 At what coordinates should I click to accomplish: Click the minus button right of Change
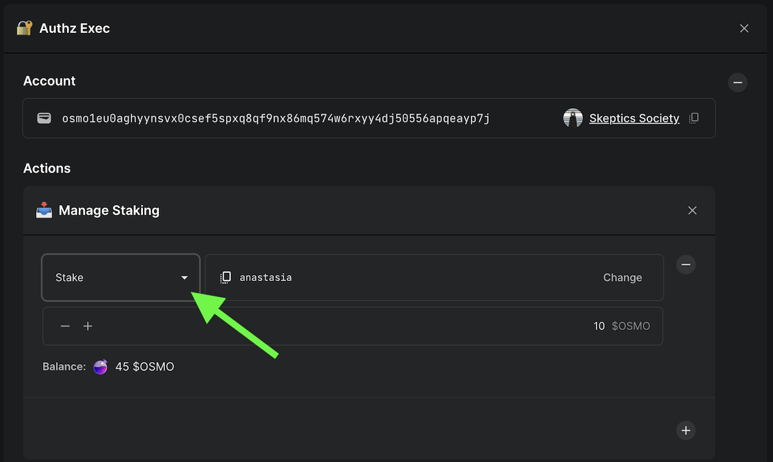[686, 264]
